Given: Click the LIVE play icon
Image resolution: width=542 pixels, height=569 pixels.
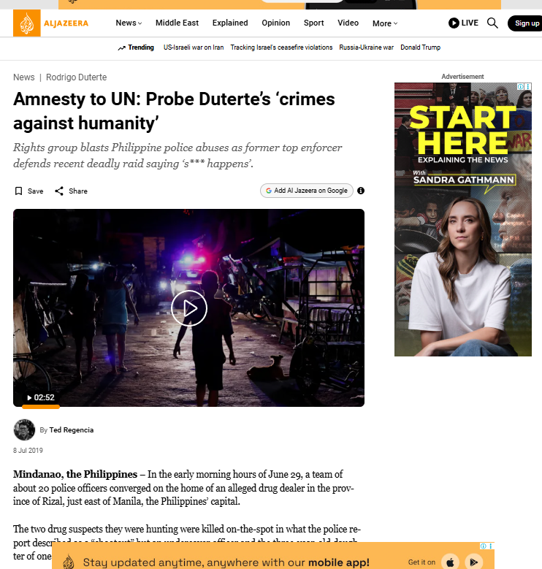Looking at the screenshot, I should 454,23.
